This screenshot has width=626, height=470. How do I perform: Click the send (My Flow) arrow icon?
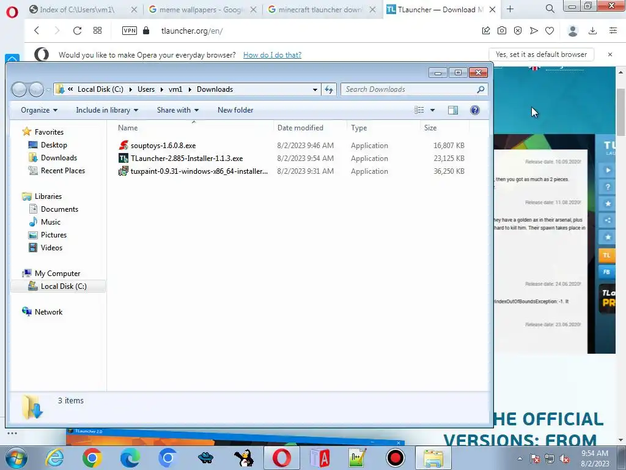(534, 31)
